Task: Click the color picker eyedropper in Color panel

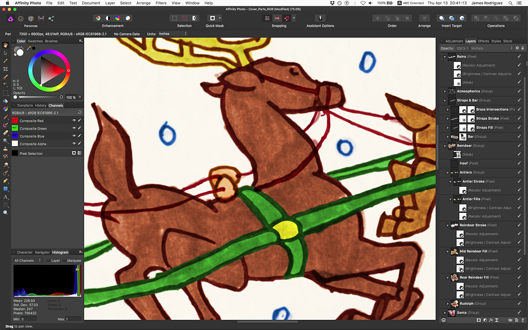Action: (x=29, y=48)
